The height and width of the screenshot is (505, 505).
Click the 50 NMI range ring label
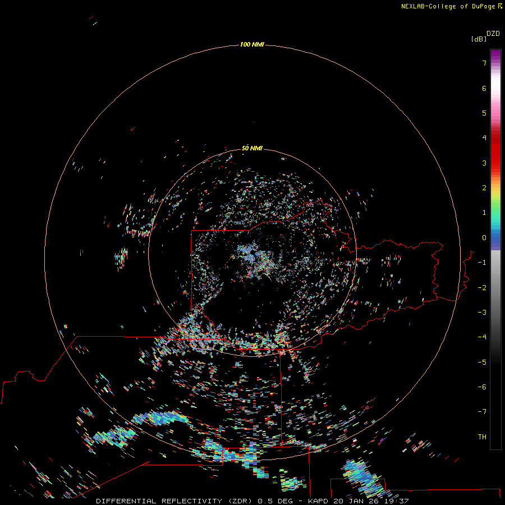(252, 148)
